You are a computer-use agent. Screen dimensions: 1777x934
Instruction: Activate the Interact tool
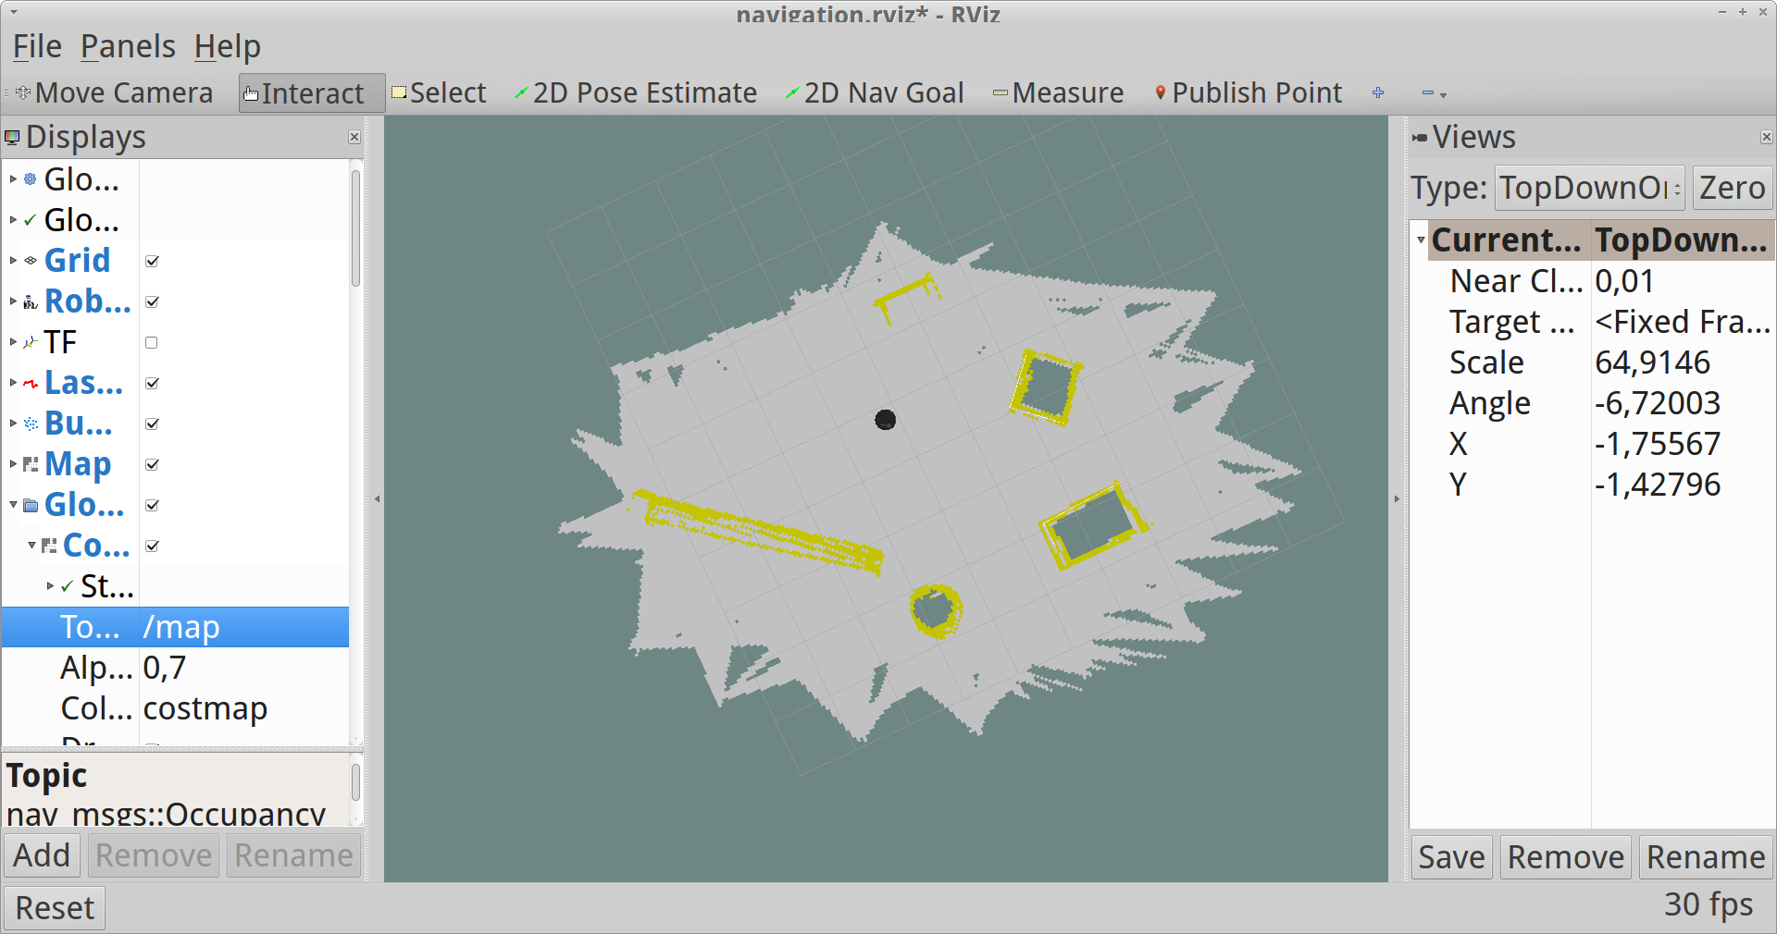pos(311,93)
